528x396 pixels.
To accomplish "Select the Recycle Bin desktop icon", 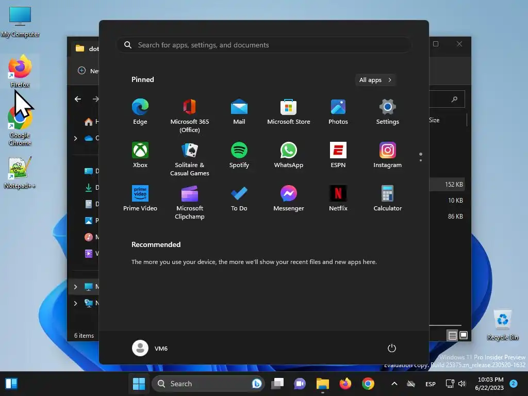I will (x=503, y=325).
